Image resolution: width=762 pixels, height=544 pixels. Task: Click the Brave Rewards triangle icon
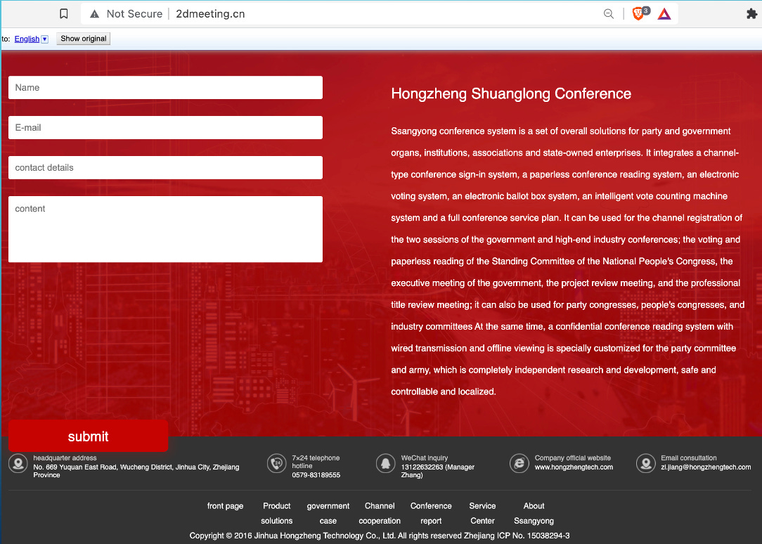[x=664, y=13]
